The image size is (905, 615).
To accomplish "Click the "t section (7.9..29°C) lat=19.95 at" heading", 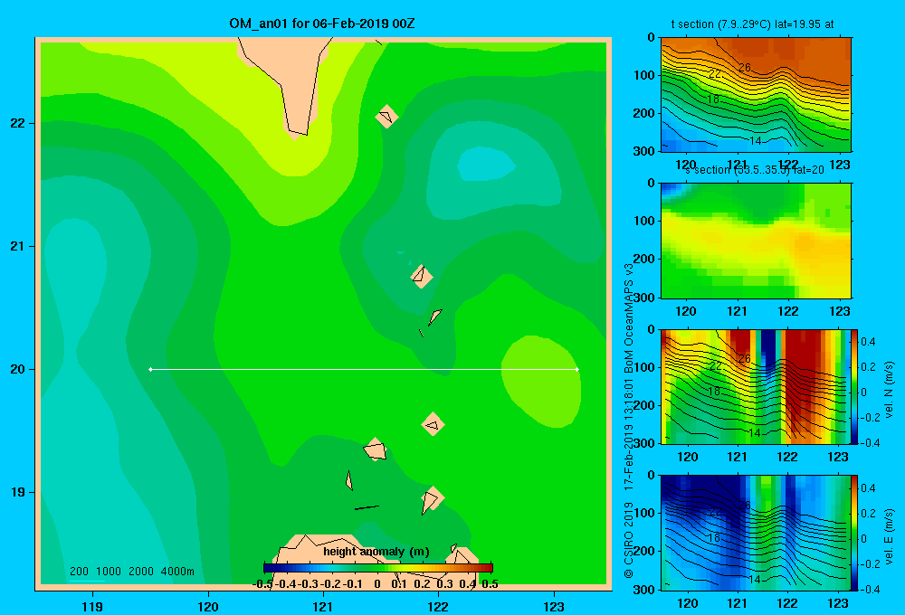I will [x=752, y=24].
